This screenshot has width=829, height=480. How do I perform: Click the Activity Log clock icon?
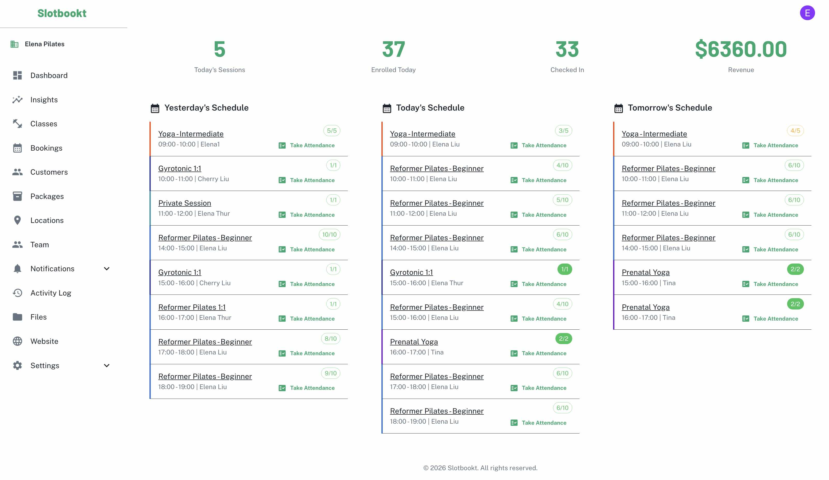(x=17, y=293)
